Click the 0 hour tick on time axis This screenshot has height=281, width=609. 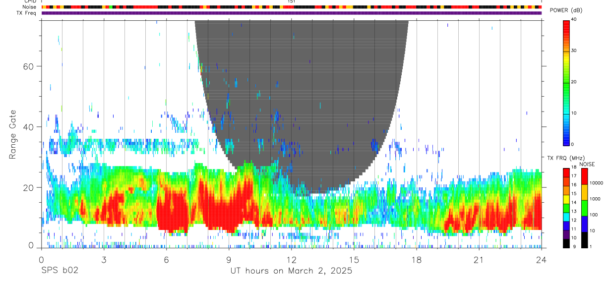41,259
